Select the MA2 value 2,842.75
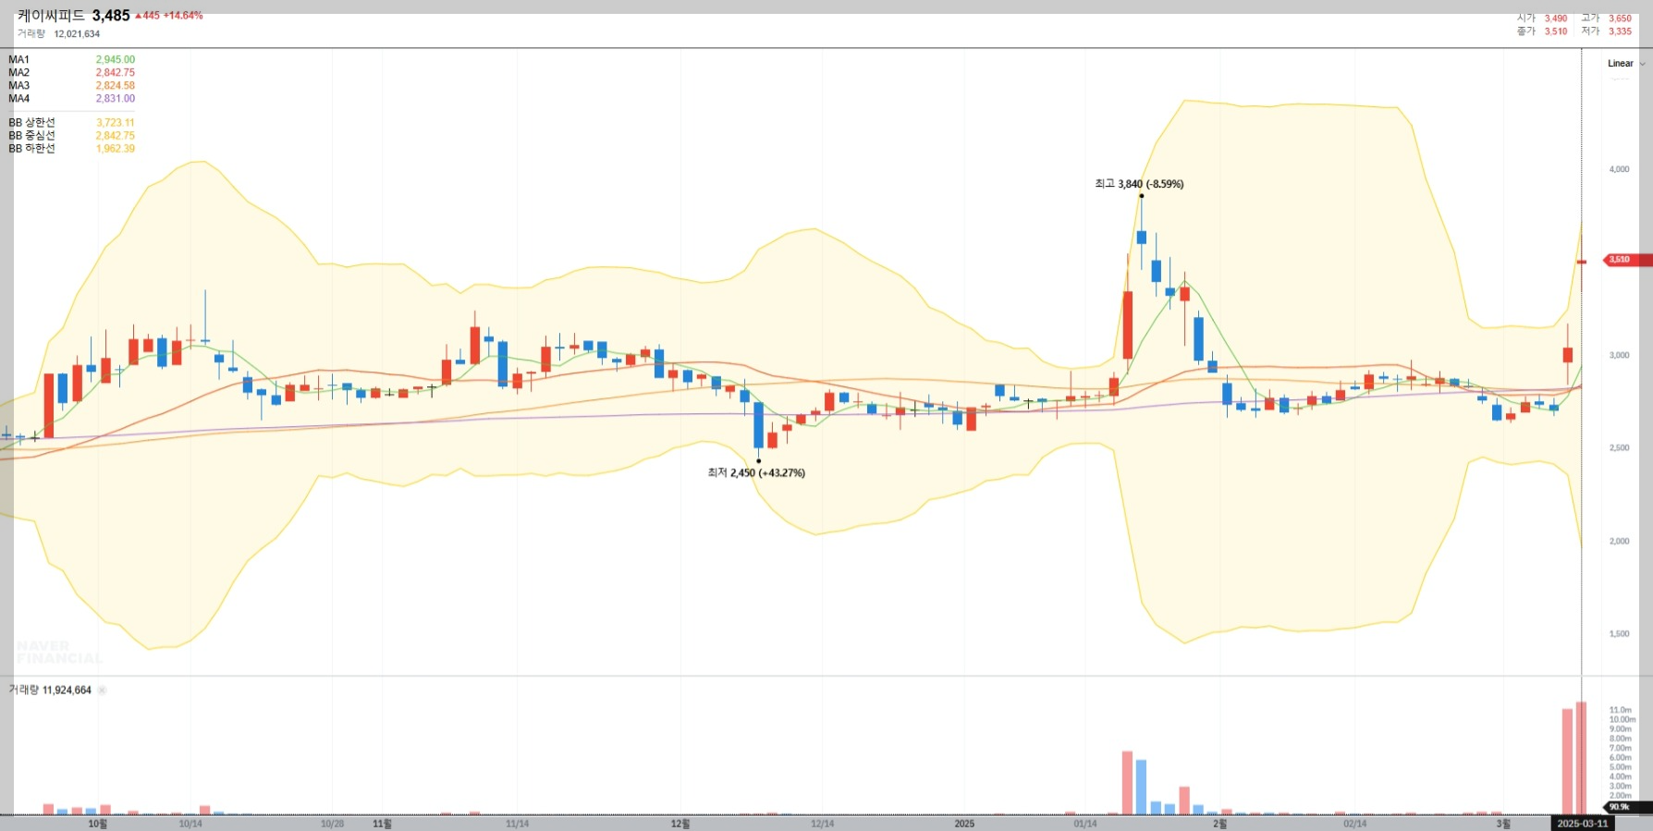Viewport: 1653px width, 831px height. (x=115, y=73)
